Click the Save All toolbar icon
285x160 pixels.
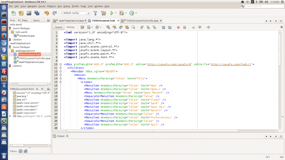[x=37, y=13]
